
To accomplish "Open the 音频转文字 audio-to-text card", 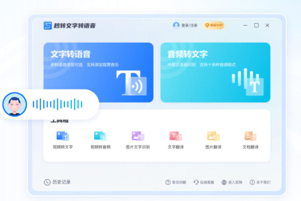I will 215,72.
